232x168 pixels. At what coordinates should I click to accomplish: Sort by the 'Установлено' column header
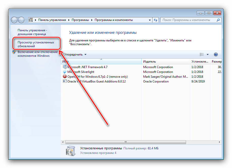point(200,62)
